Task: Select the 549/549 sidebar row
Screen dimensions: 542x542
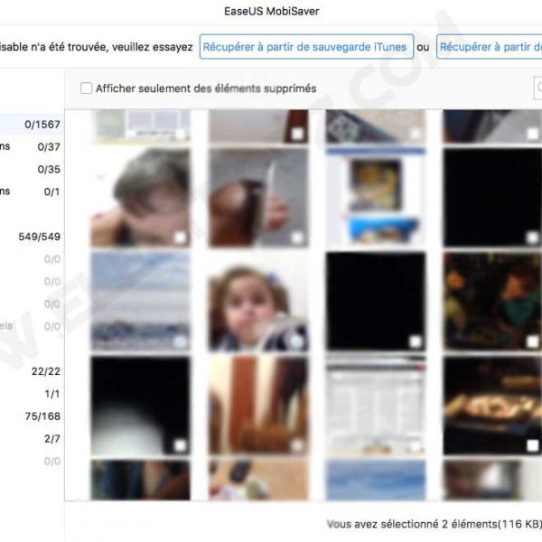Action: point(32,237)
